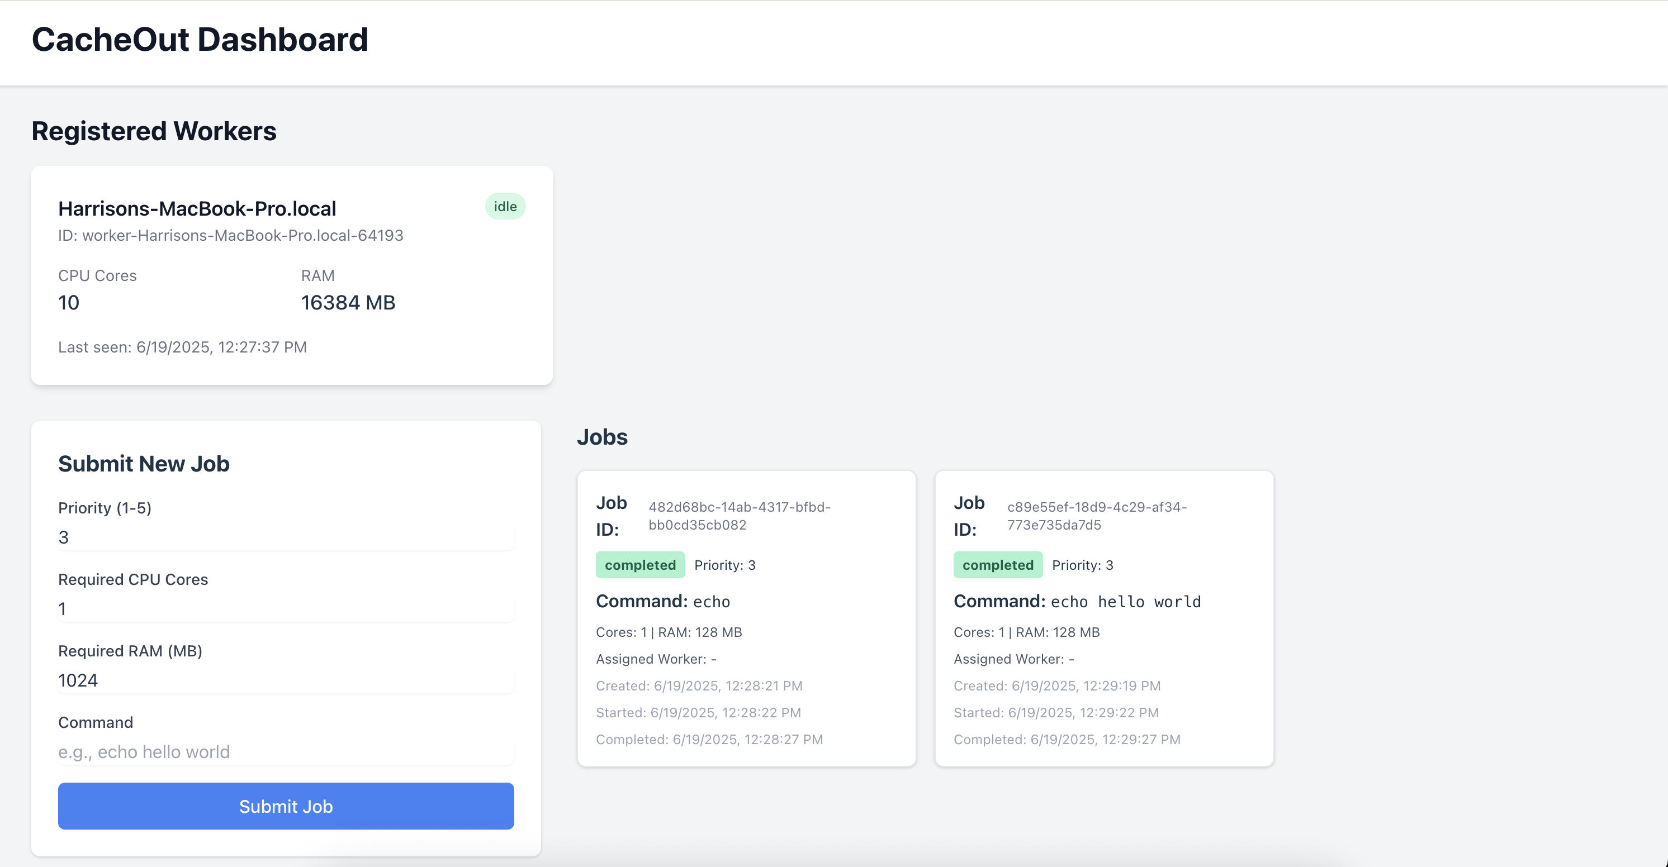Click completed badge on job c89e55ef

(997, 565)
